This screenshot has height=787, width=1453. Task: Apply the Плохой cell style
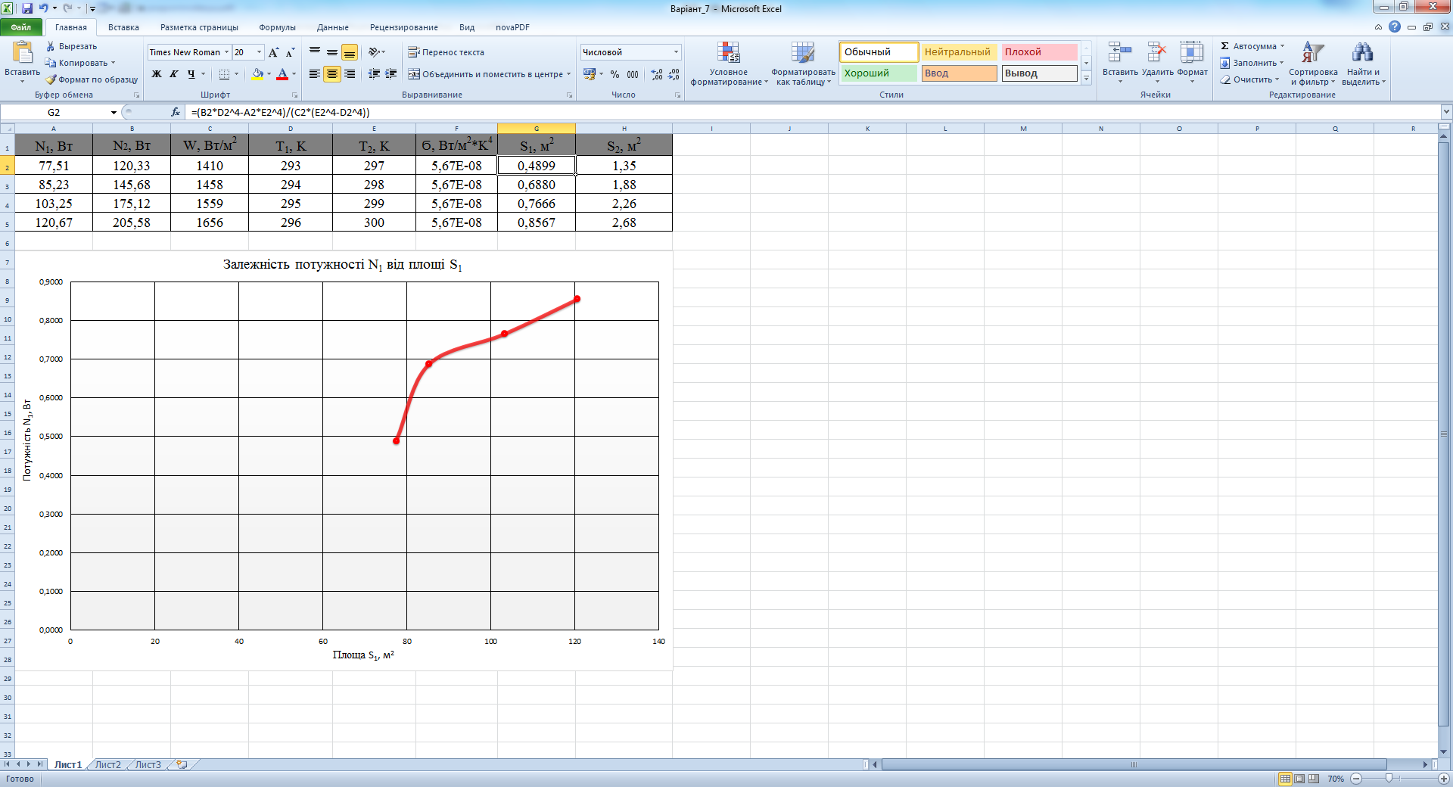pyautogui.click(x=1038, y=52)
